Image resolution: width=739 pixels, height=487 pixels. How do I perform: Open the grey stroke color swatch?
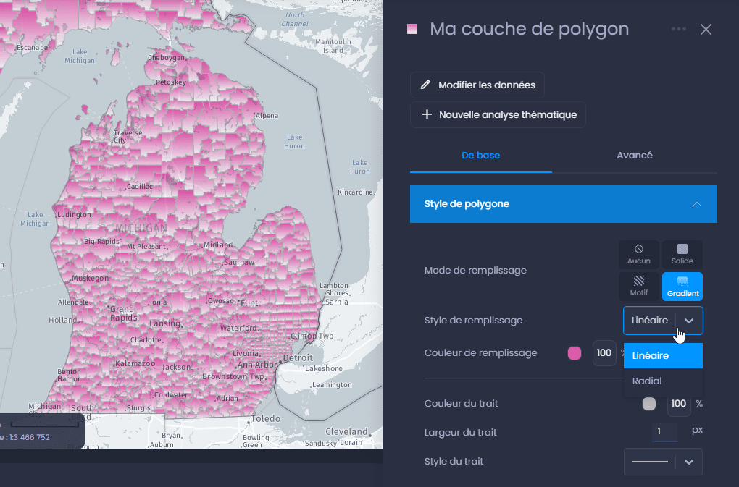pyautogui.click(x=649, y=404)
